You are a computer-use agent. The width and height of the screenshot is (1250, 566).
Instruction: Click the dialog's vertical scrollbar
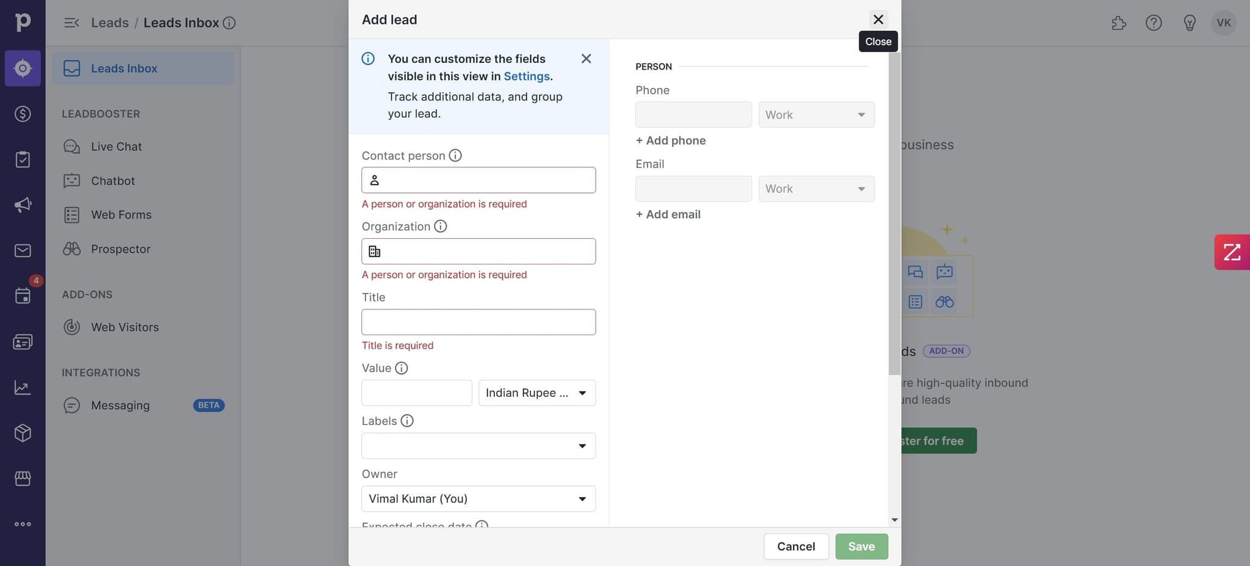(894, 214)
